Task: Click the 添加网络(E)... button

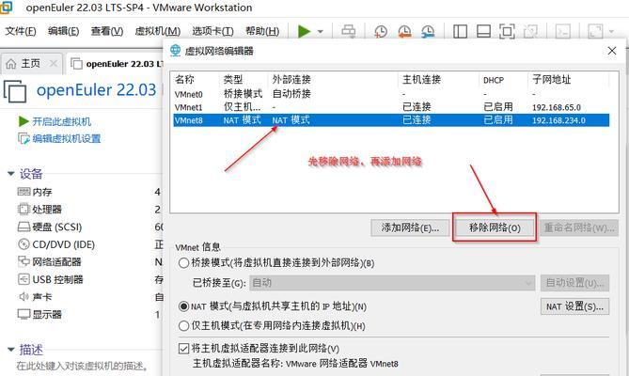Action: (410, 227)
